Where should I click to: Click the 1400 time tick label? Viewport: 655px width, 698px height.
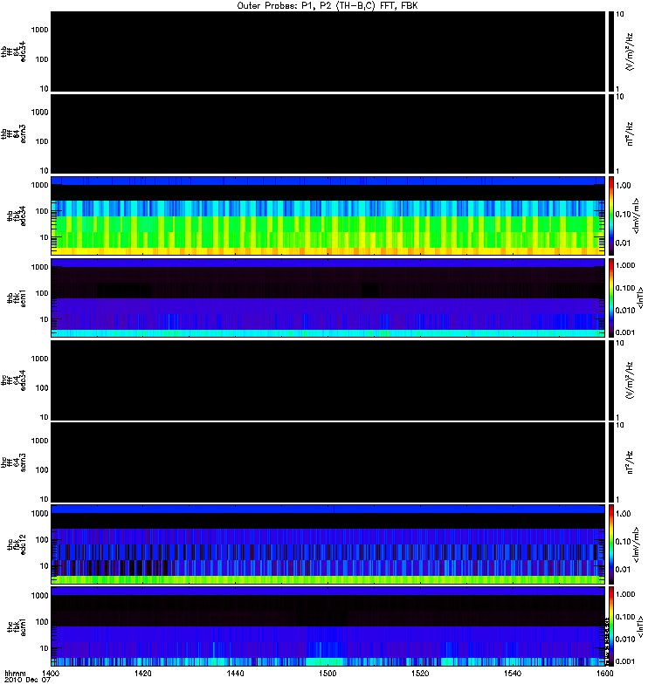(51, 674)
